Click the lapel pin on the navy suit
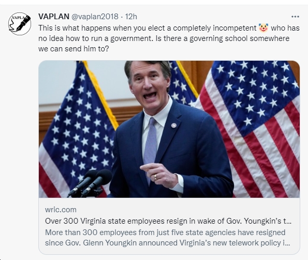This screenshot has width=308, height=260. tap(173, 125)
